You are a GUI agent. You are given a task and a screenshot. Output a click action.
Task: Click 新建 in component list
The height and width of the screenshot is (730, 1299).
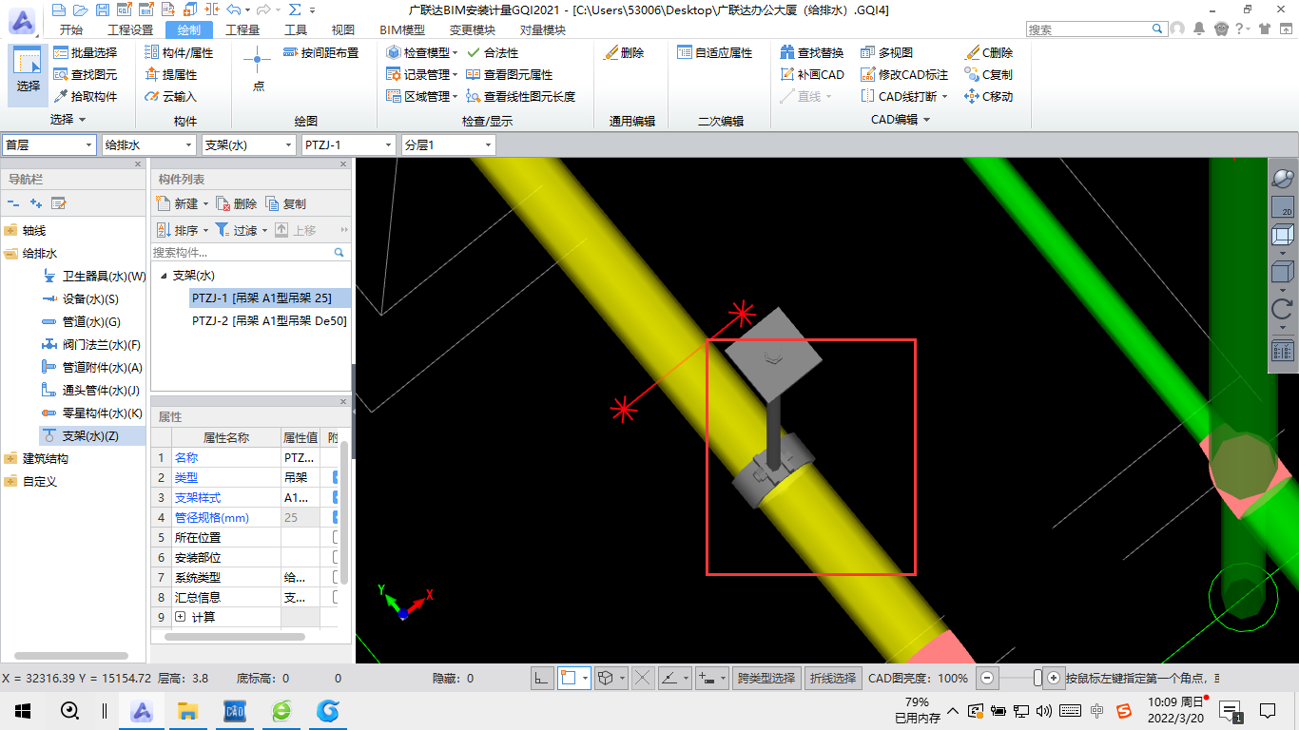tap(181, 203)
